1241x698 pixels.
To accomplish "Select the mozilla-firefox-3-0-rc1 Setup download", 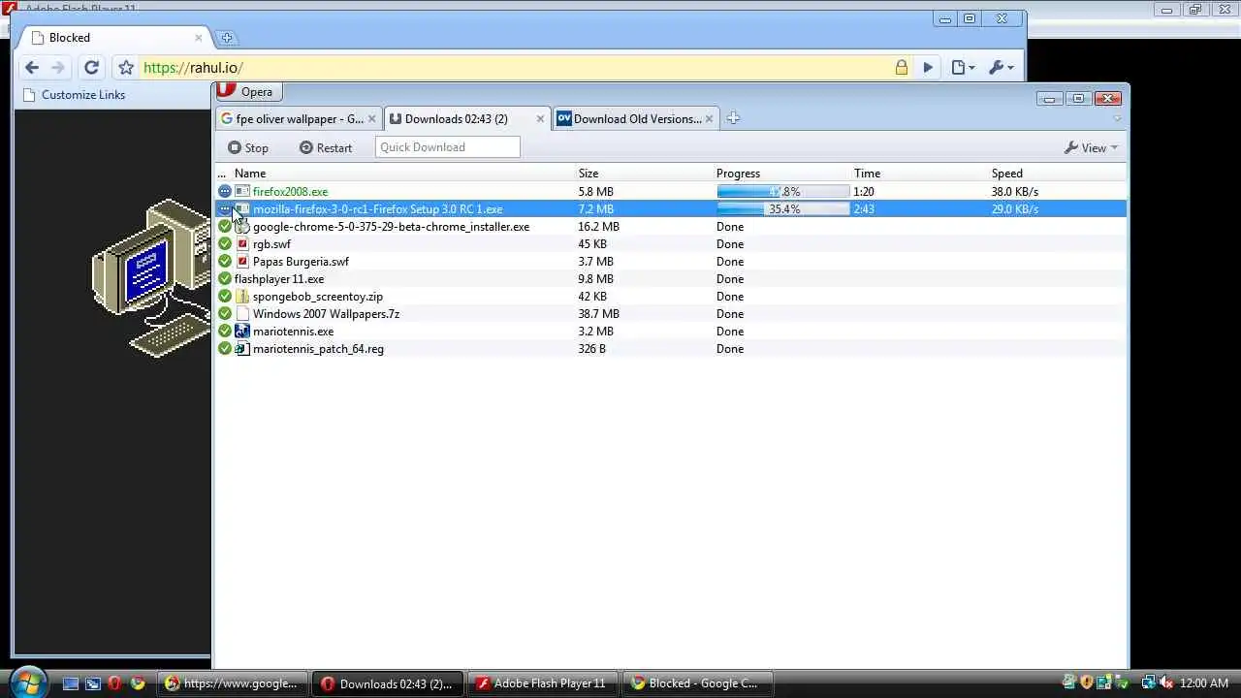I will pyautogui.click(x=671, y=208).
